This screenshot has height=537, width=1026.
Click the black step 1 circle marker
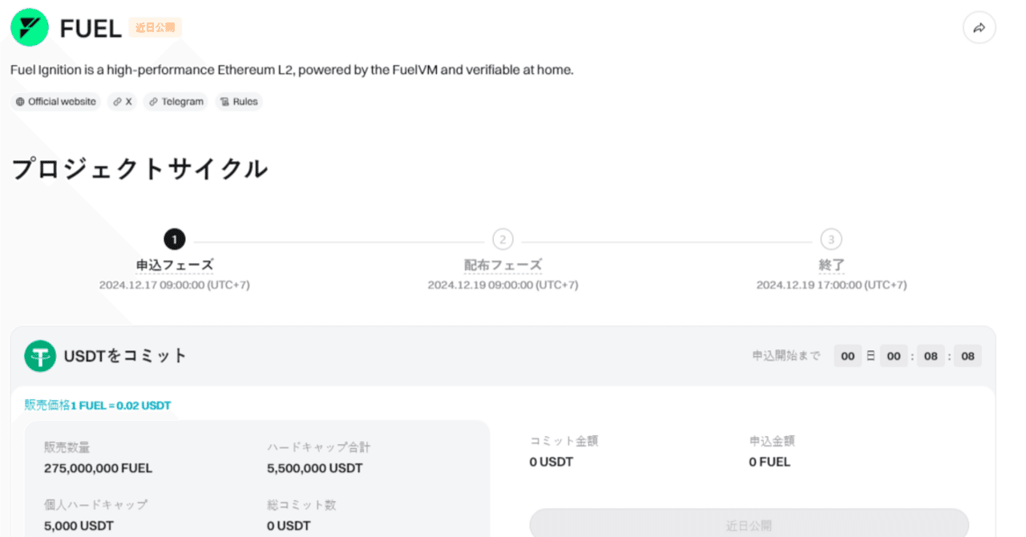pos(174,239)
